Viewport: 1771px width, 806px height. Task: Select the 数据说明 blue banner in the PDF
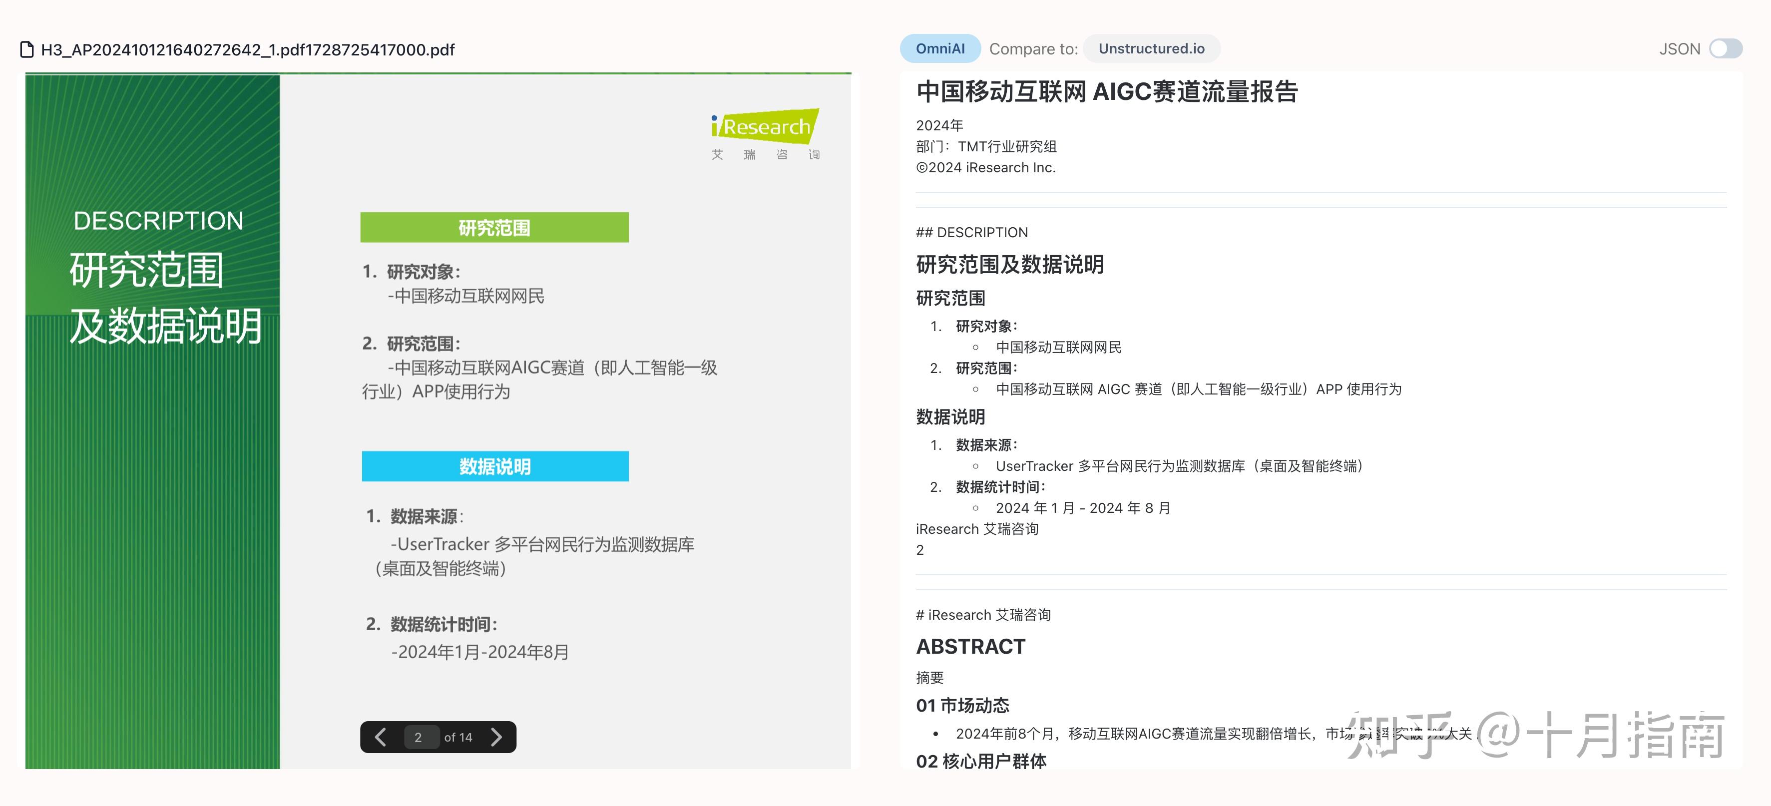tap(494, 465)
